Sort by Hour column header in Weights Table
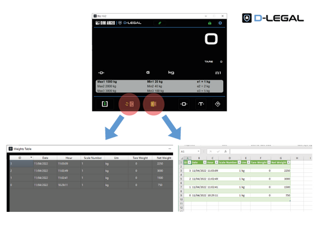The height and width of the screenshot is (225, 319). pyautogui.click(x=69, y=158)
